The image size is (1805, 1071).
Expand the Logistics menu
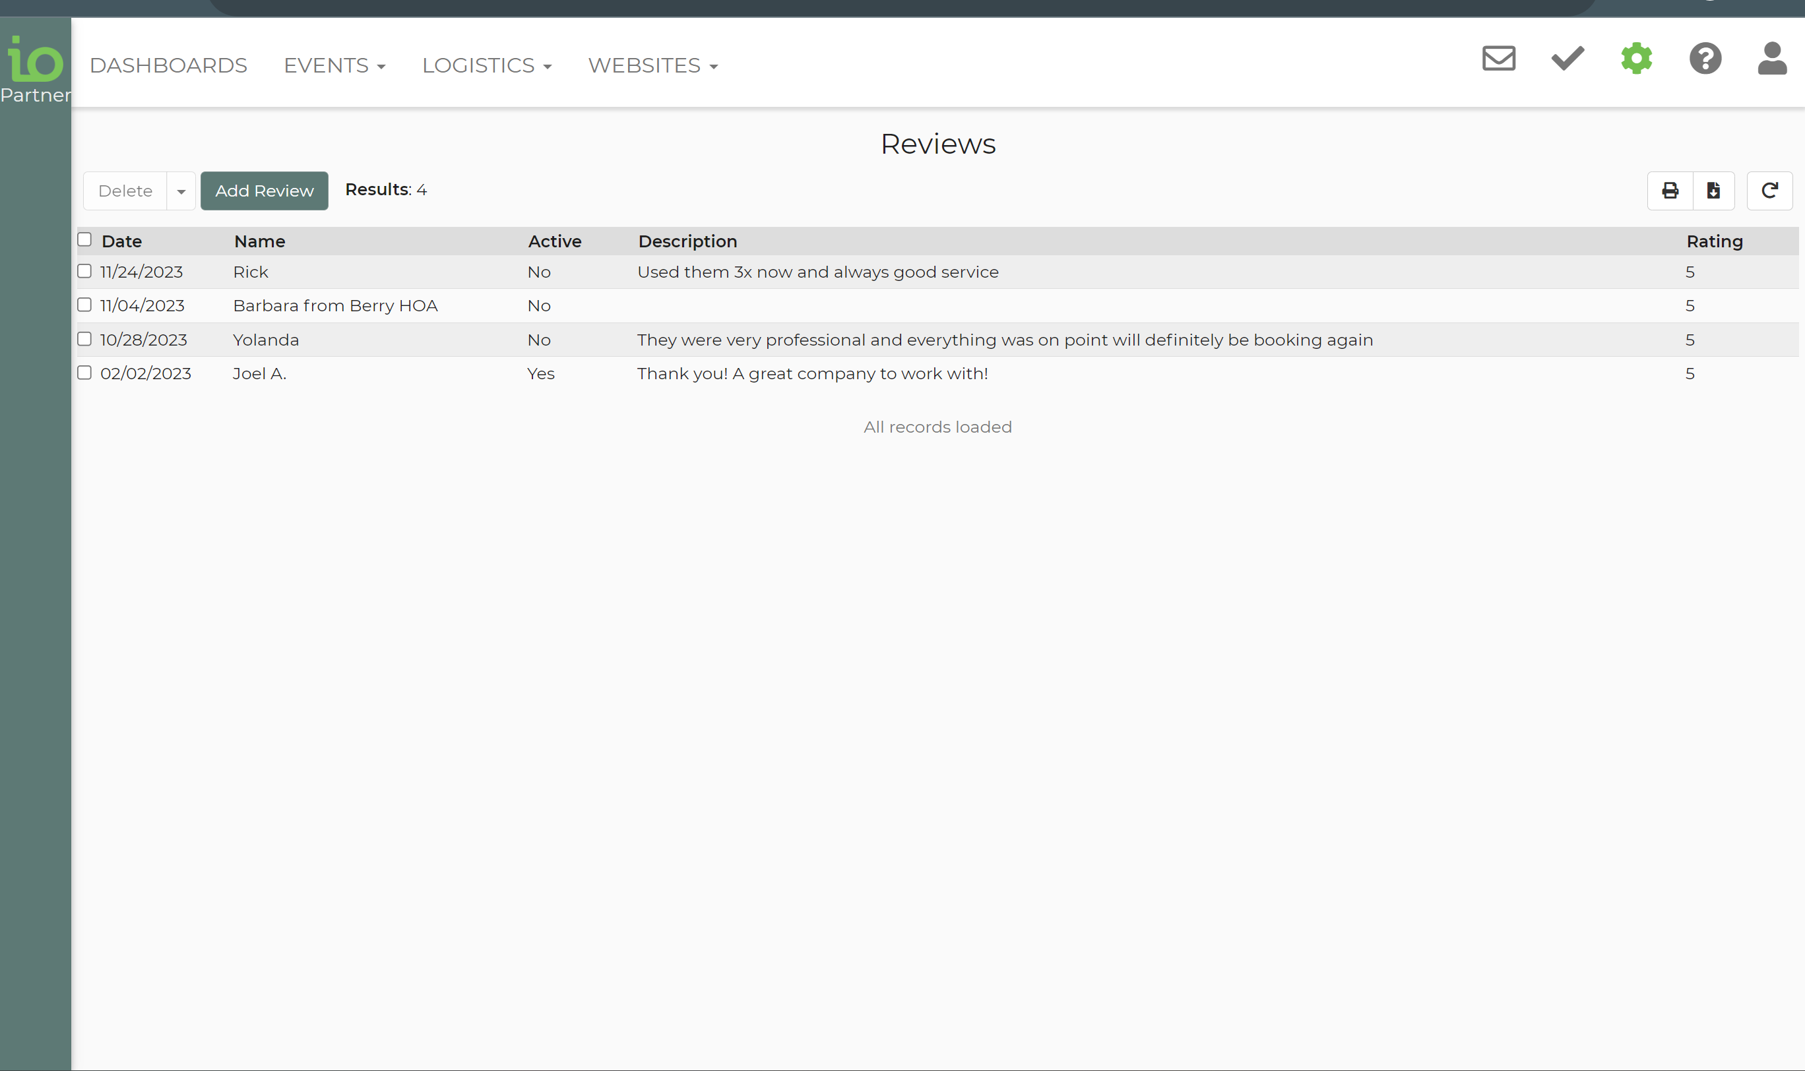point(487,66)
